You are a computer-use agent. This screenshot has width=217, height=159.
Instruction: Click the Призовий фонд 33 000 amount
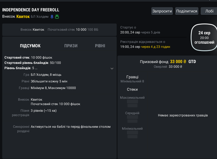pos(178,61)
